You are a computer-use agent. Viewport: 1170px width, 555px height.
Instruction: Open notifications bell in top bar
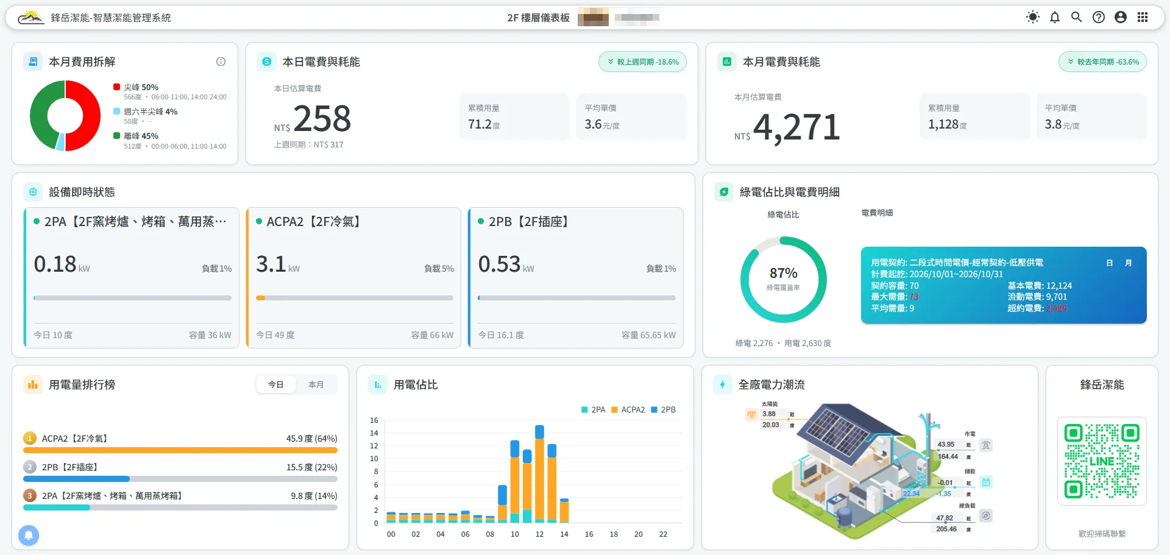point(1055,17)
